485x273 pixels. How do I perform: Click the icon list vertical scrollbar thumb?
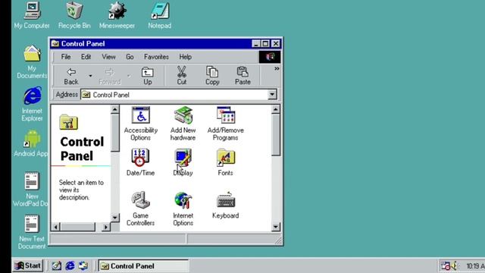pyautogui.click(x=276, y=135)
